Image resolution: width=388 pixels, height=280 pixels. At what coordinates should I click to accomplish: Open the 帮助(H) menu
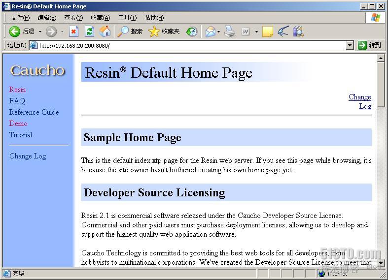pos(154,18)
